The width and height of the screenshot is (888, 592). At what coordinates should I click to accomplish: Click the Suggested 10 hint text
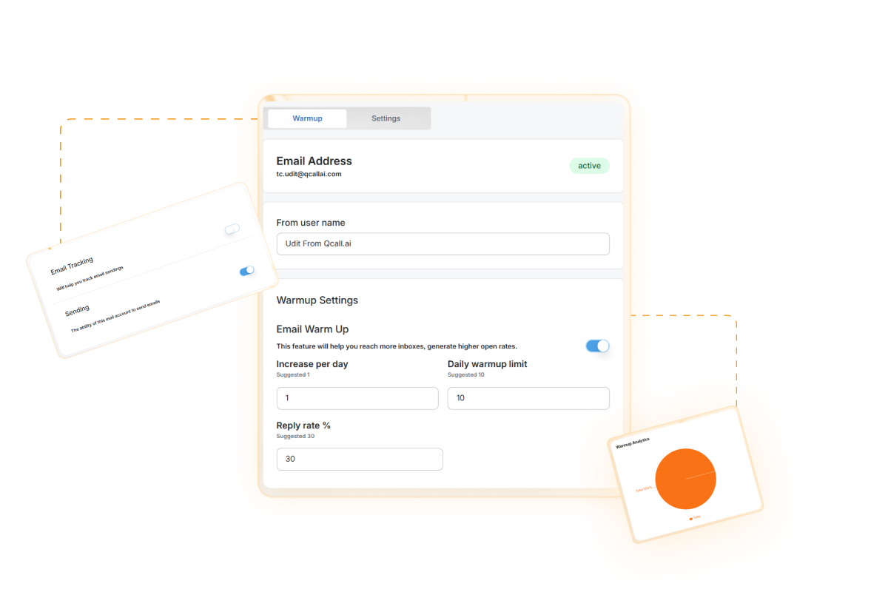[x=465, y=375]
